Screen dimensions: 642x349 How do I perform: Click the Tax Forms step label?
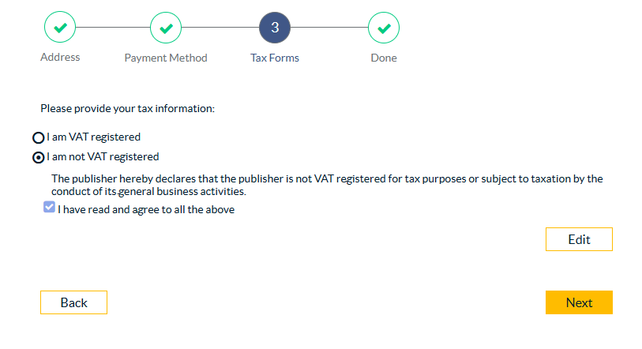[x=275, y=58]
